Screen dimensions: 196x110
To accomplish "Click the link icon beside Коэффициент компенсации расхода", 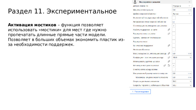I will [x=169, y=57].
